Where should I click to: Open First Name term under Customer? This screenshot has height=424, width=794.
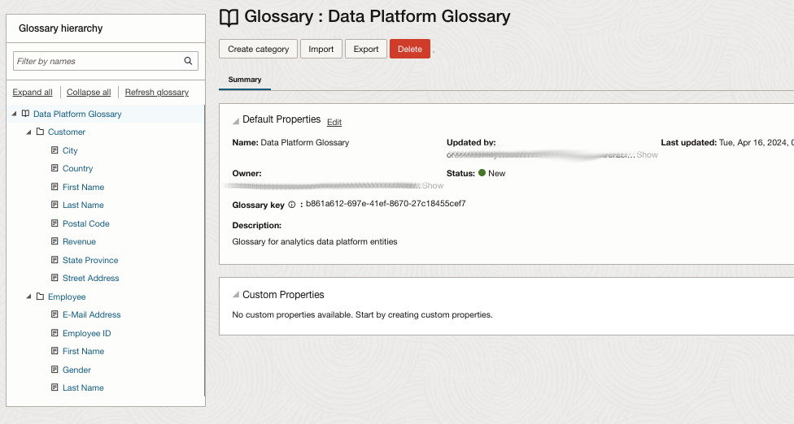coord(84,187)
